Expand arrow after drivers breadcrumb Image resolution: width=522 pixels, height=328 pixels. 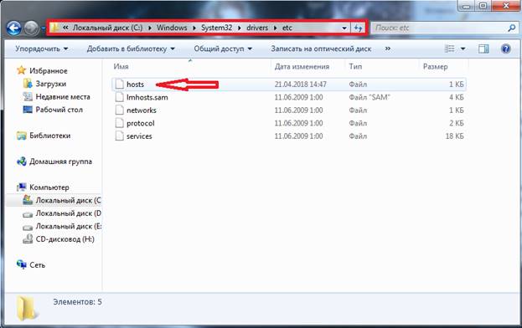276,28
